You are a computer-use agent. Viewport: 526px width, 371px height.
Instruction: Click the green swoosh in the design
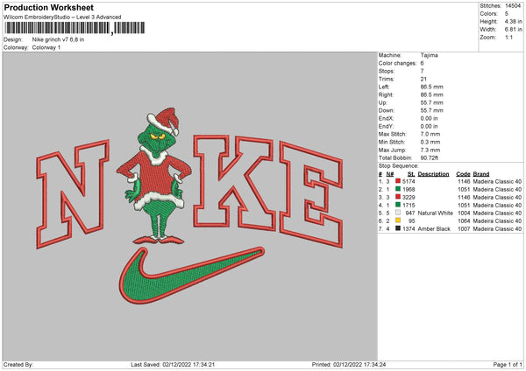191,276
